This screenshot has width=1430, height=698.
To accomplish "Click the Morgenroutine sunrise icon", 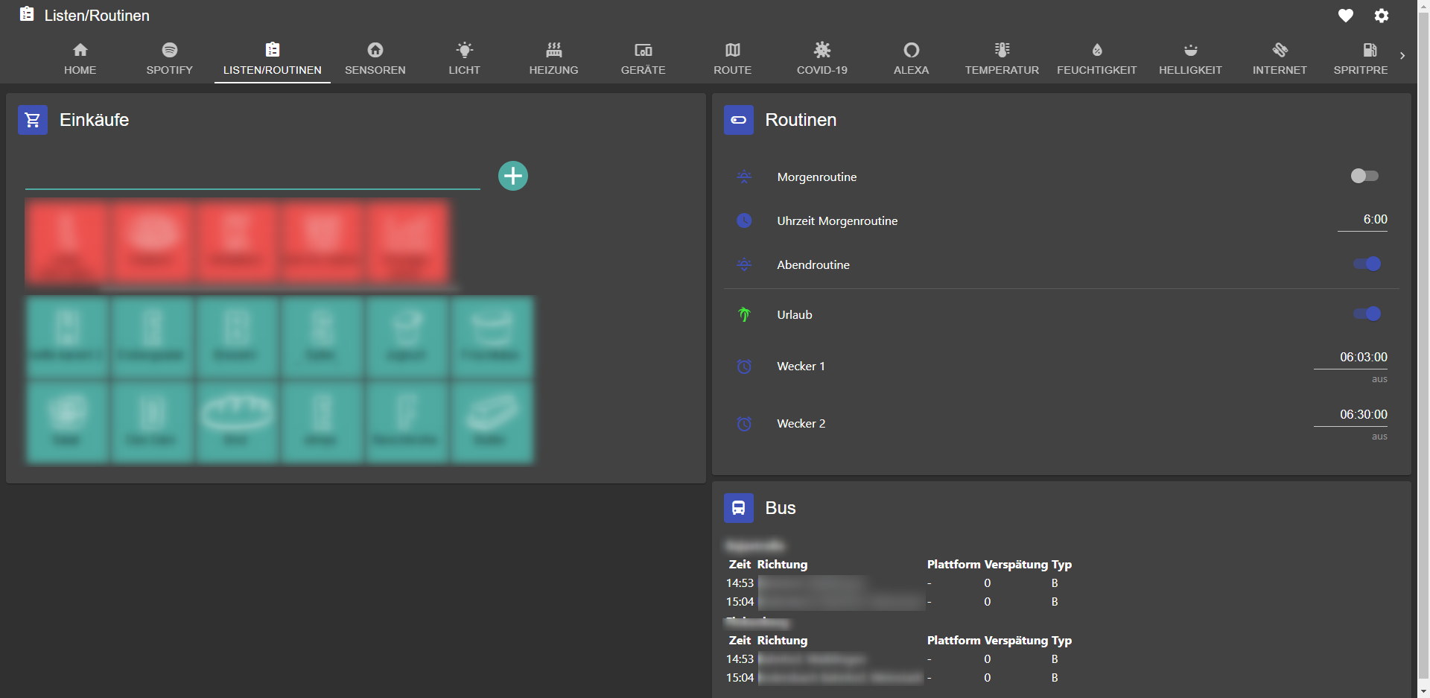I will pos(744,177).
